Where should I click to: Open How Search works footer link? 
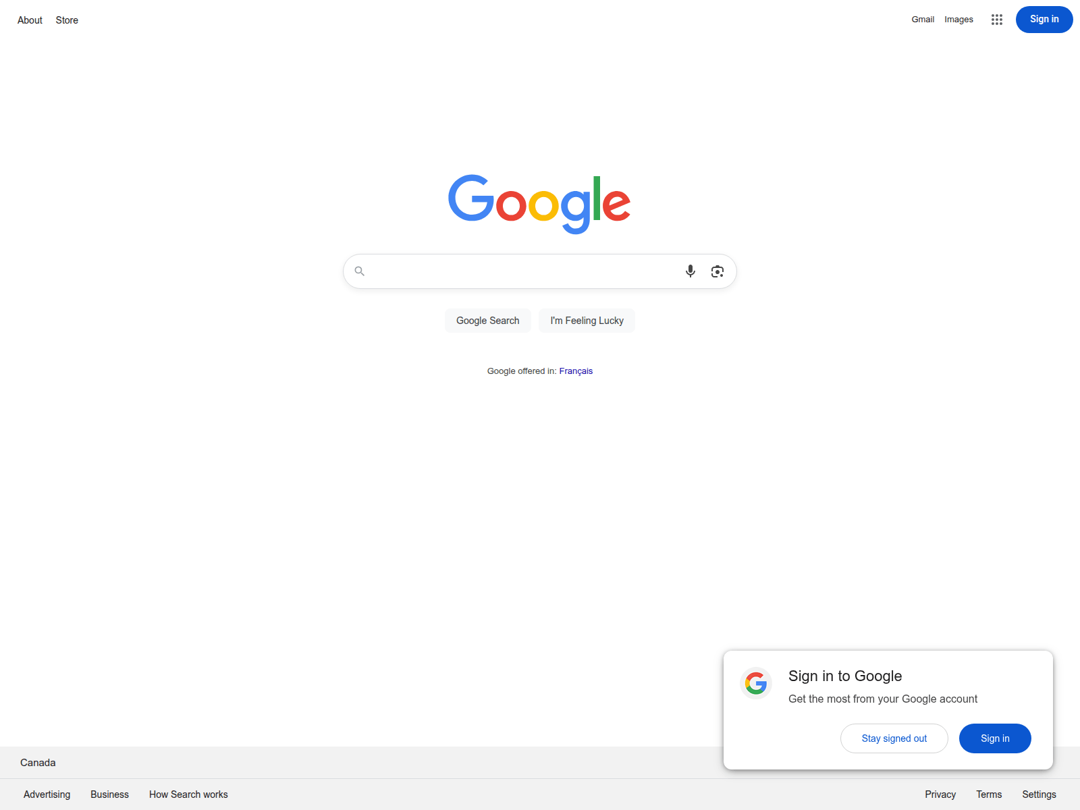point(188,794)
